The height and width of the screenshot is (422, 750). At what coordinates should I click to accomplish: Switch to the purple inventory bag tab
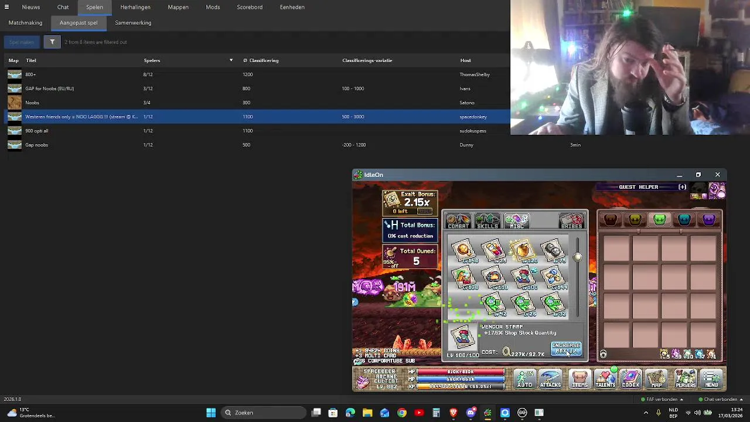[709, 219]
